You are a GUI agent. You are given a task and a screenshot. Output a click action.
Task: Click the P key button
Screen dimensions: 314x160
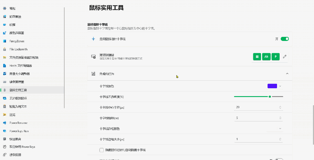[x=276, y=57]
